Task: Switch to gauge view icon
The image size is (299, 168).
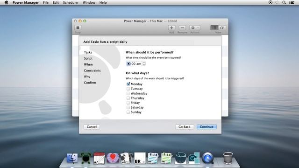Action: click(x=222, y=28)
